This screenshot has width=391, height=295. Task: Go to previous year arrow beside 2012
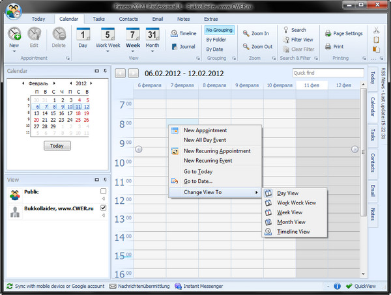(x=71, y=83)
